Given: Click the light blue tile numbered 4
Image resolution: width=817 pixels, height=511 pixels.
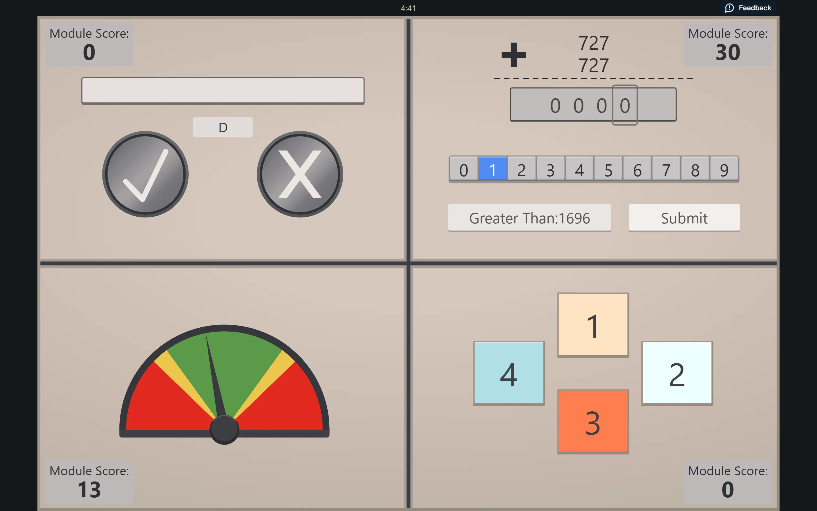Looking at the screenshot, I should tap(509, 373).
